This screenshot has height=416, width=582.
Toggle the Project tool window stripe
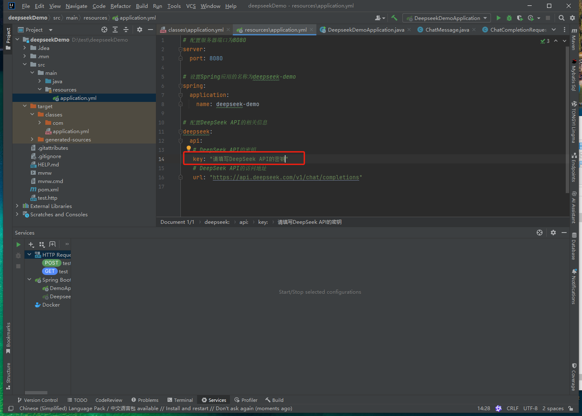pos(8,39)
